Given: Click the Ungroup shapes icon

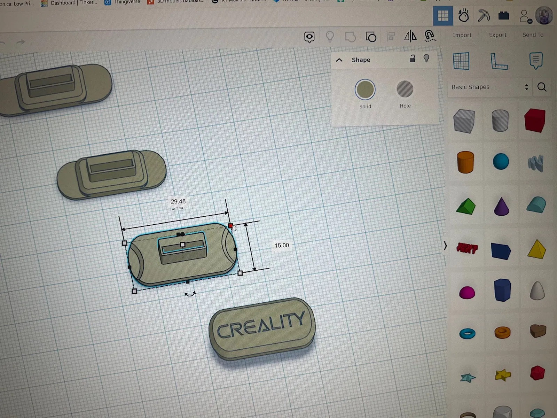Looking at the screenshot, I should (x=371, y=37).
